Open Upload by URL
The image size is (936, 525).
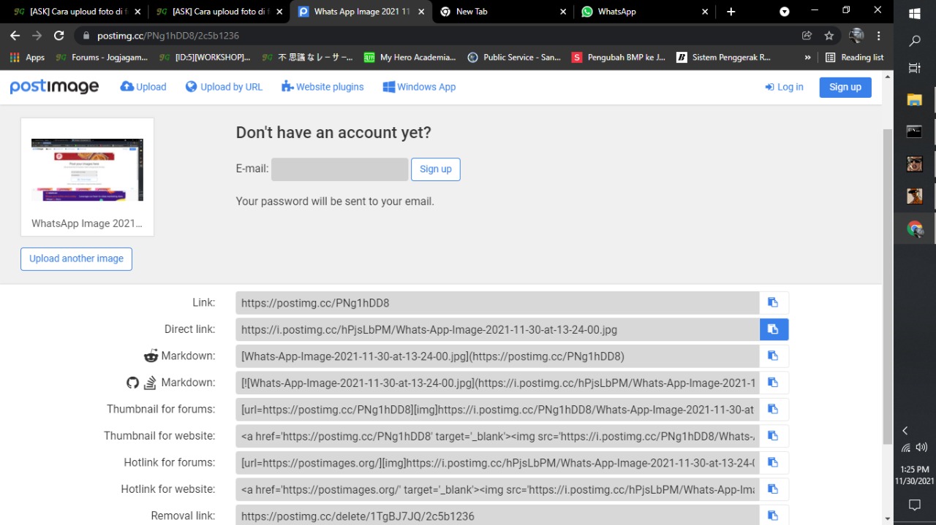[x=224, y=87]
